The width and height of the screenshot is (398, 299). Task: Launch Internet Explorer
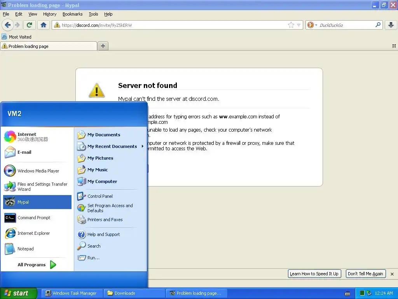click(37, 233)
